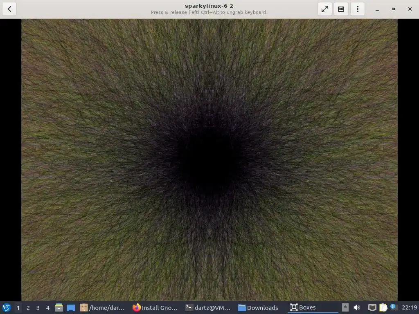
Task: Open the update notification tray icon
Action: (394, 307)
